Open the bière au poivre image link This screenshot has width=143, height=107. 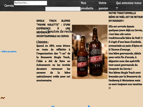(x=8, y=52)
